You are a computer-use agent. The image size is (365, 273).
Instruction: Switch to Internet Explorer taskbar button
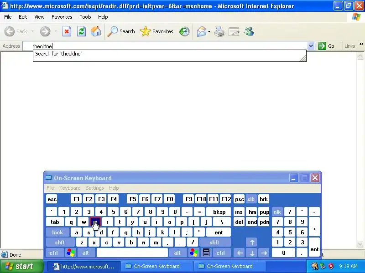[84, 267]
